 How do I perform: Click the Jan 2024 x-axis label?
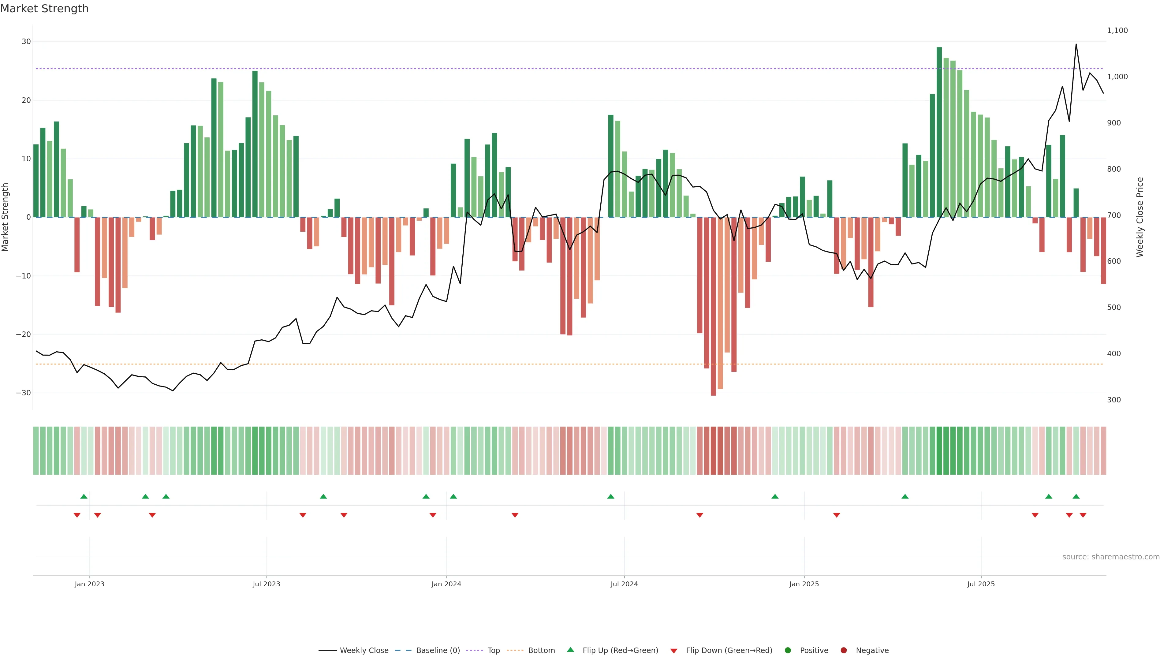(446, 584)
